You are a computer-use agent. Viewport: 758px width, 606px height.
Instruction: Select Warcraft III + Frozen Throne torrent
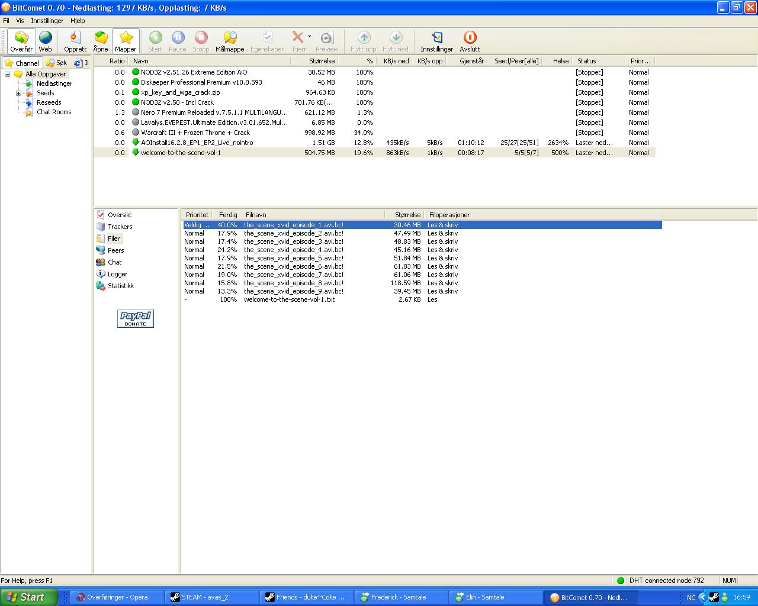tap(375, 133)
